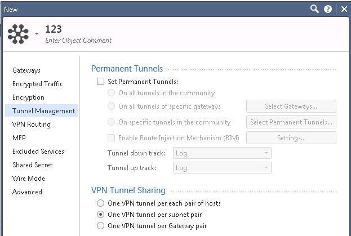The height and width of the screenshot is (236, 351).
Task: Click the Select Permanent Tunnels... button
Action: click(x=291, y=122)
